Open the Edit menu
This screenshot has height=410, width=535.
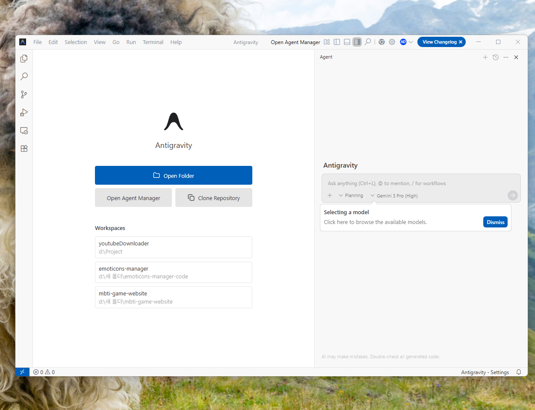coord(53,42)
